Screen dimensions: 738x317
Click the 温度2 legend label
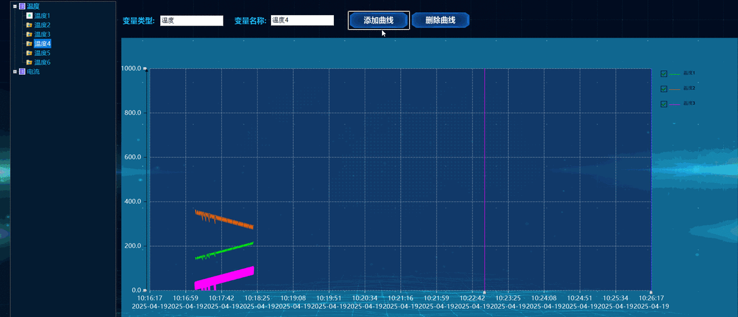[689, 88]
